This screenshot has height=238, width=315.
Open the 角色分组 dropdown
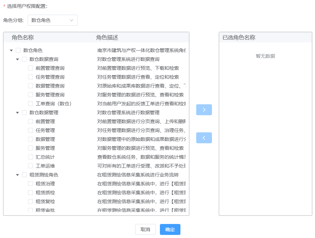click(x=52, y=20)
